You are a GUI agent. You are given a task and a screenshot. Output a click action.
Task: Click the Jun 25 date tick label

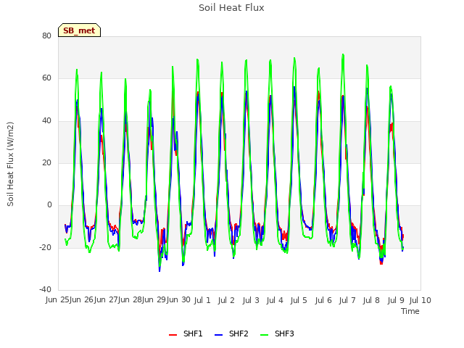58,299
